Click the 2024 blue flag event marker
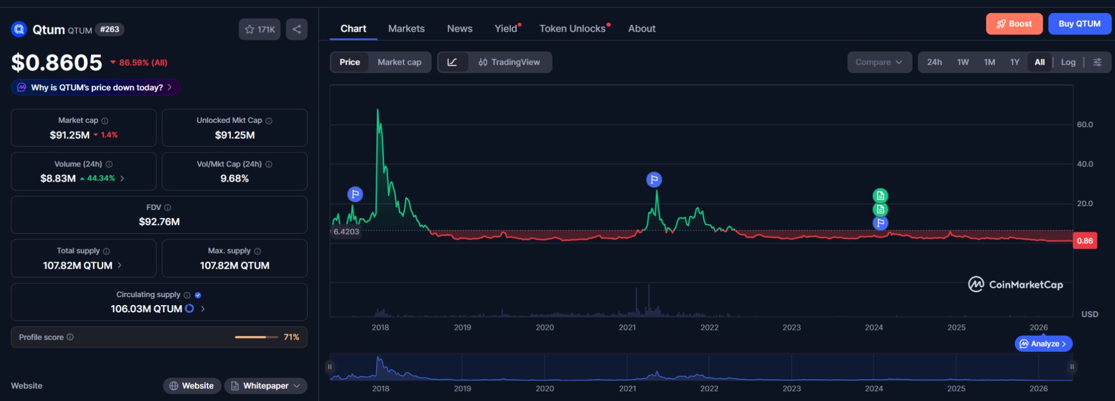Viewport: 1115px width, 401px height. [880, 223]
